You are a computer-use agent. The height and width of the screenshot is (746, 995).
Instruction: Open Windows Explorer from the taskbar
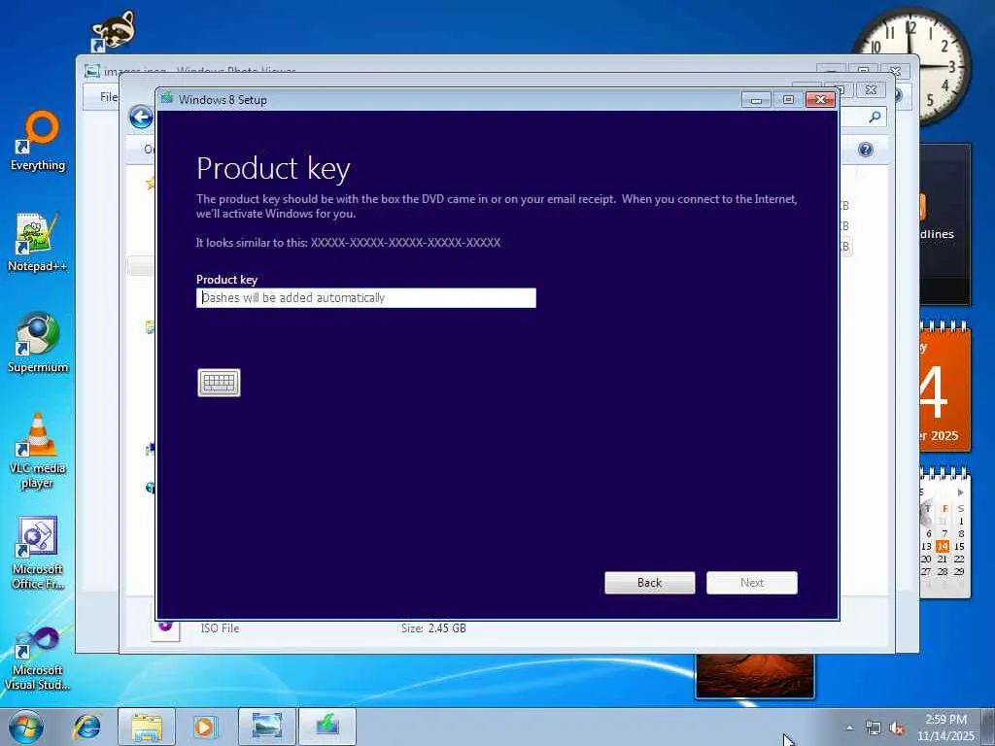point(147,727)
